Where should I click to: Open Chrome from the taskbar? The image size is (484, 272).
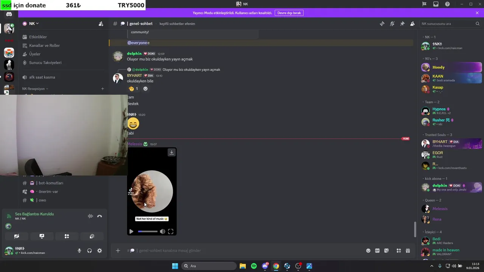[276, 266]
